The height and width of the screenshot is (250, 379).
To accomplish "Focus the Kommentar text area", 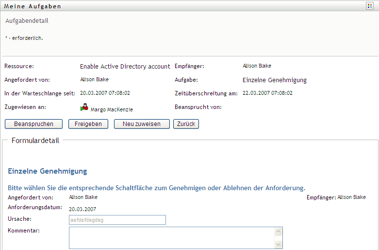I will click(x=172, y=238).
